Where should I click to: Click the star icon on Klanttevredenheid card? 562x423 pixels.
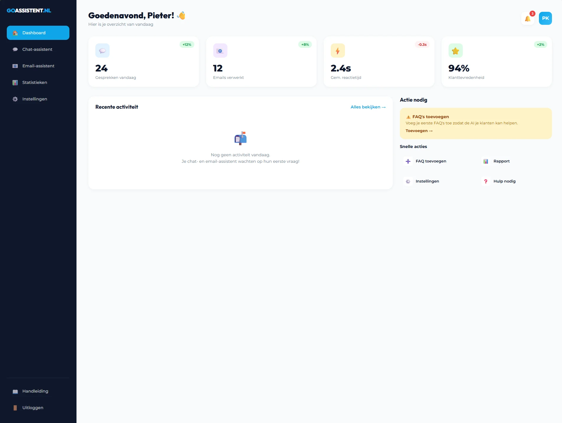pos(455,50)
